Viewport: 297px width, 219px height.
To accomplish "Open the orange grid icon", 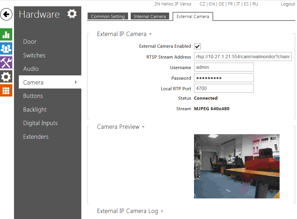I will click(6, 91).
